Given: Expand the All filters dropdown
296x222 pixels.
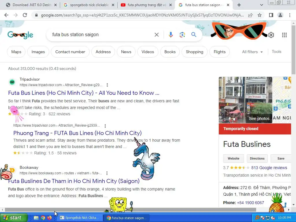Looking at the screenshot, I should (x=252, y=52).
